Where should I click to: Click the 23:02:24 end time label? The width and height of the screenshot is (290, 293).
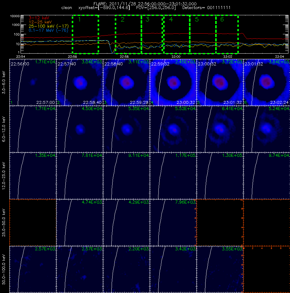279,103
